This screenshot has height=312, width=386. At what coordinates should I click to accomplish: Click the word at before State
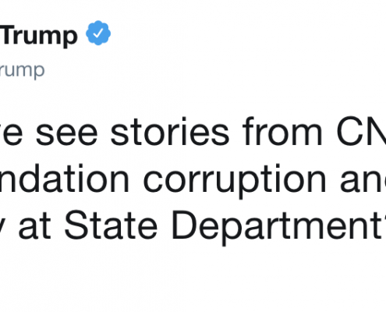point(34,228)
